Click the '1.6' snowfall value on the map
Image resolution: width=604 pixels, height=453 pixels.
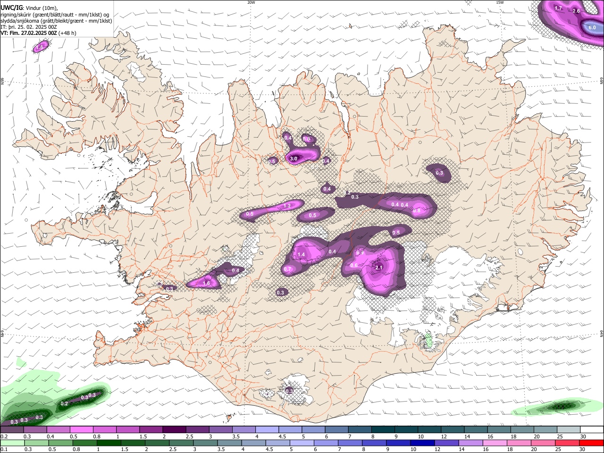206,284
